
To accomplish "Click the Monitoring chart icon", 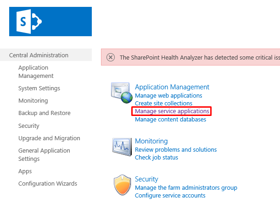I will [x=122, y=147].
